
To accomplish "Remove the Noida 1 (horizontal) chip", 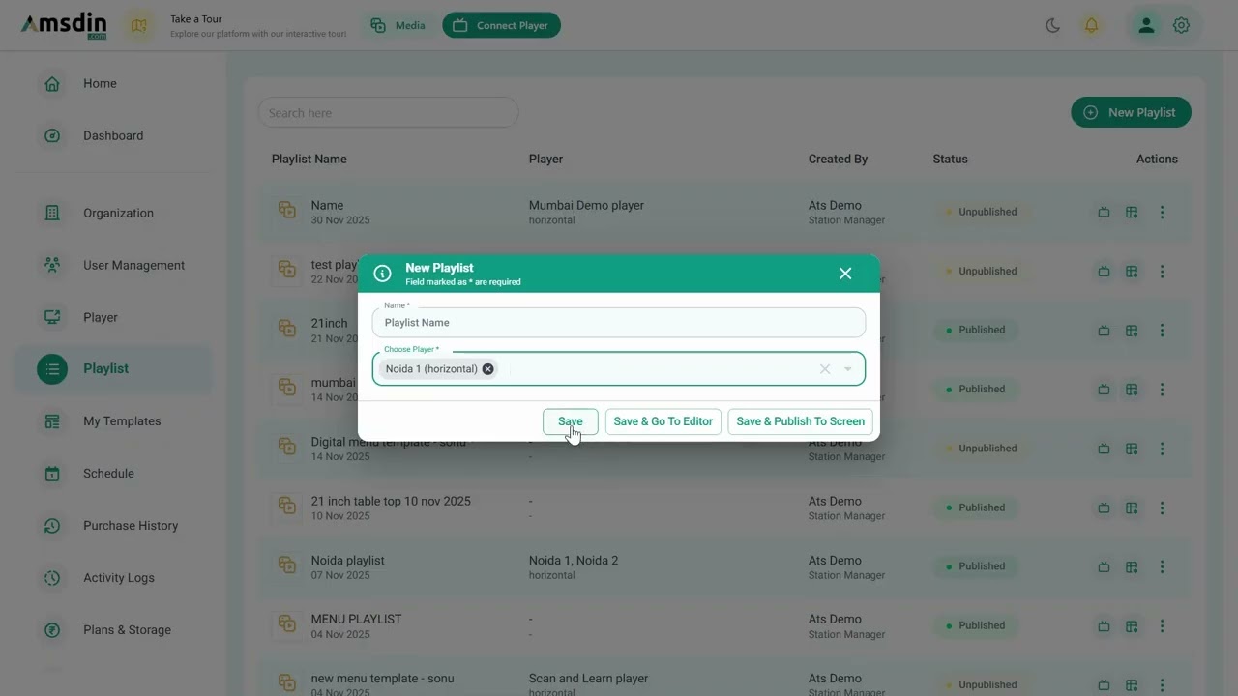I will click(x=488, y=369).
